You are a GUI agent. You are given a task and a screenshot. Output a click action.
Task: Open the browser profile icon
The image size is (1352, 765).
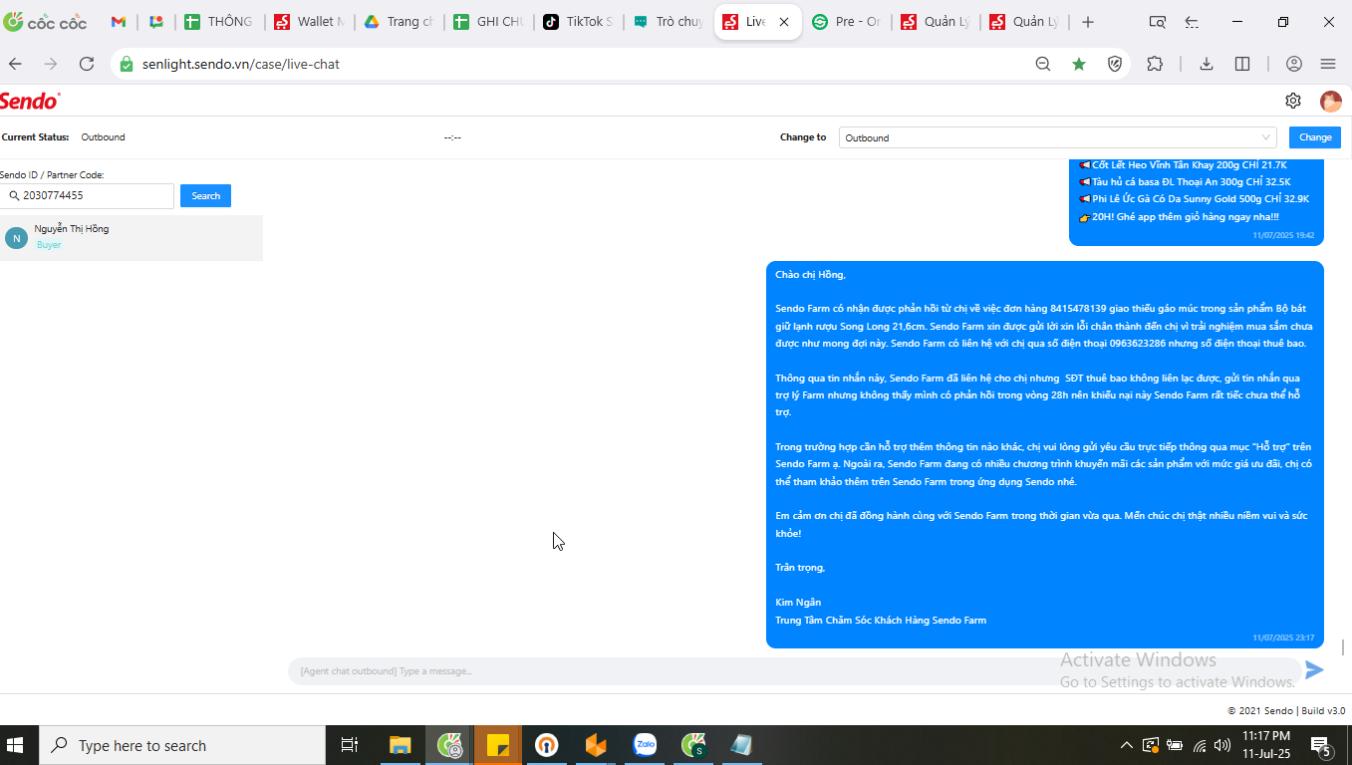point(1294,64)
